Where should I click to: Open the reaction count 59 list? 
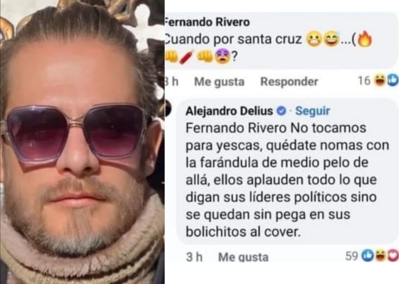[x=352, y=256]
